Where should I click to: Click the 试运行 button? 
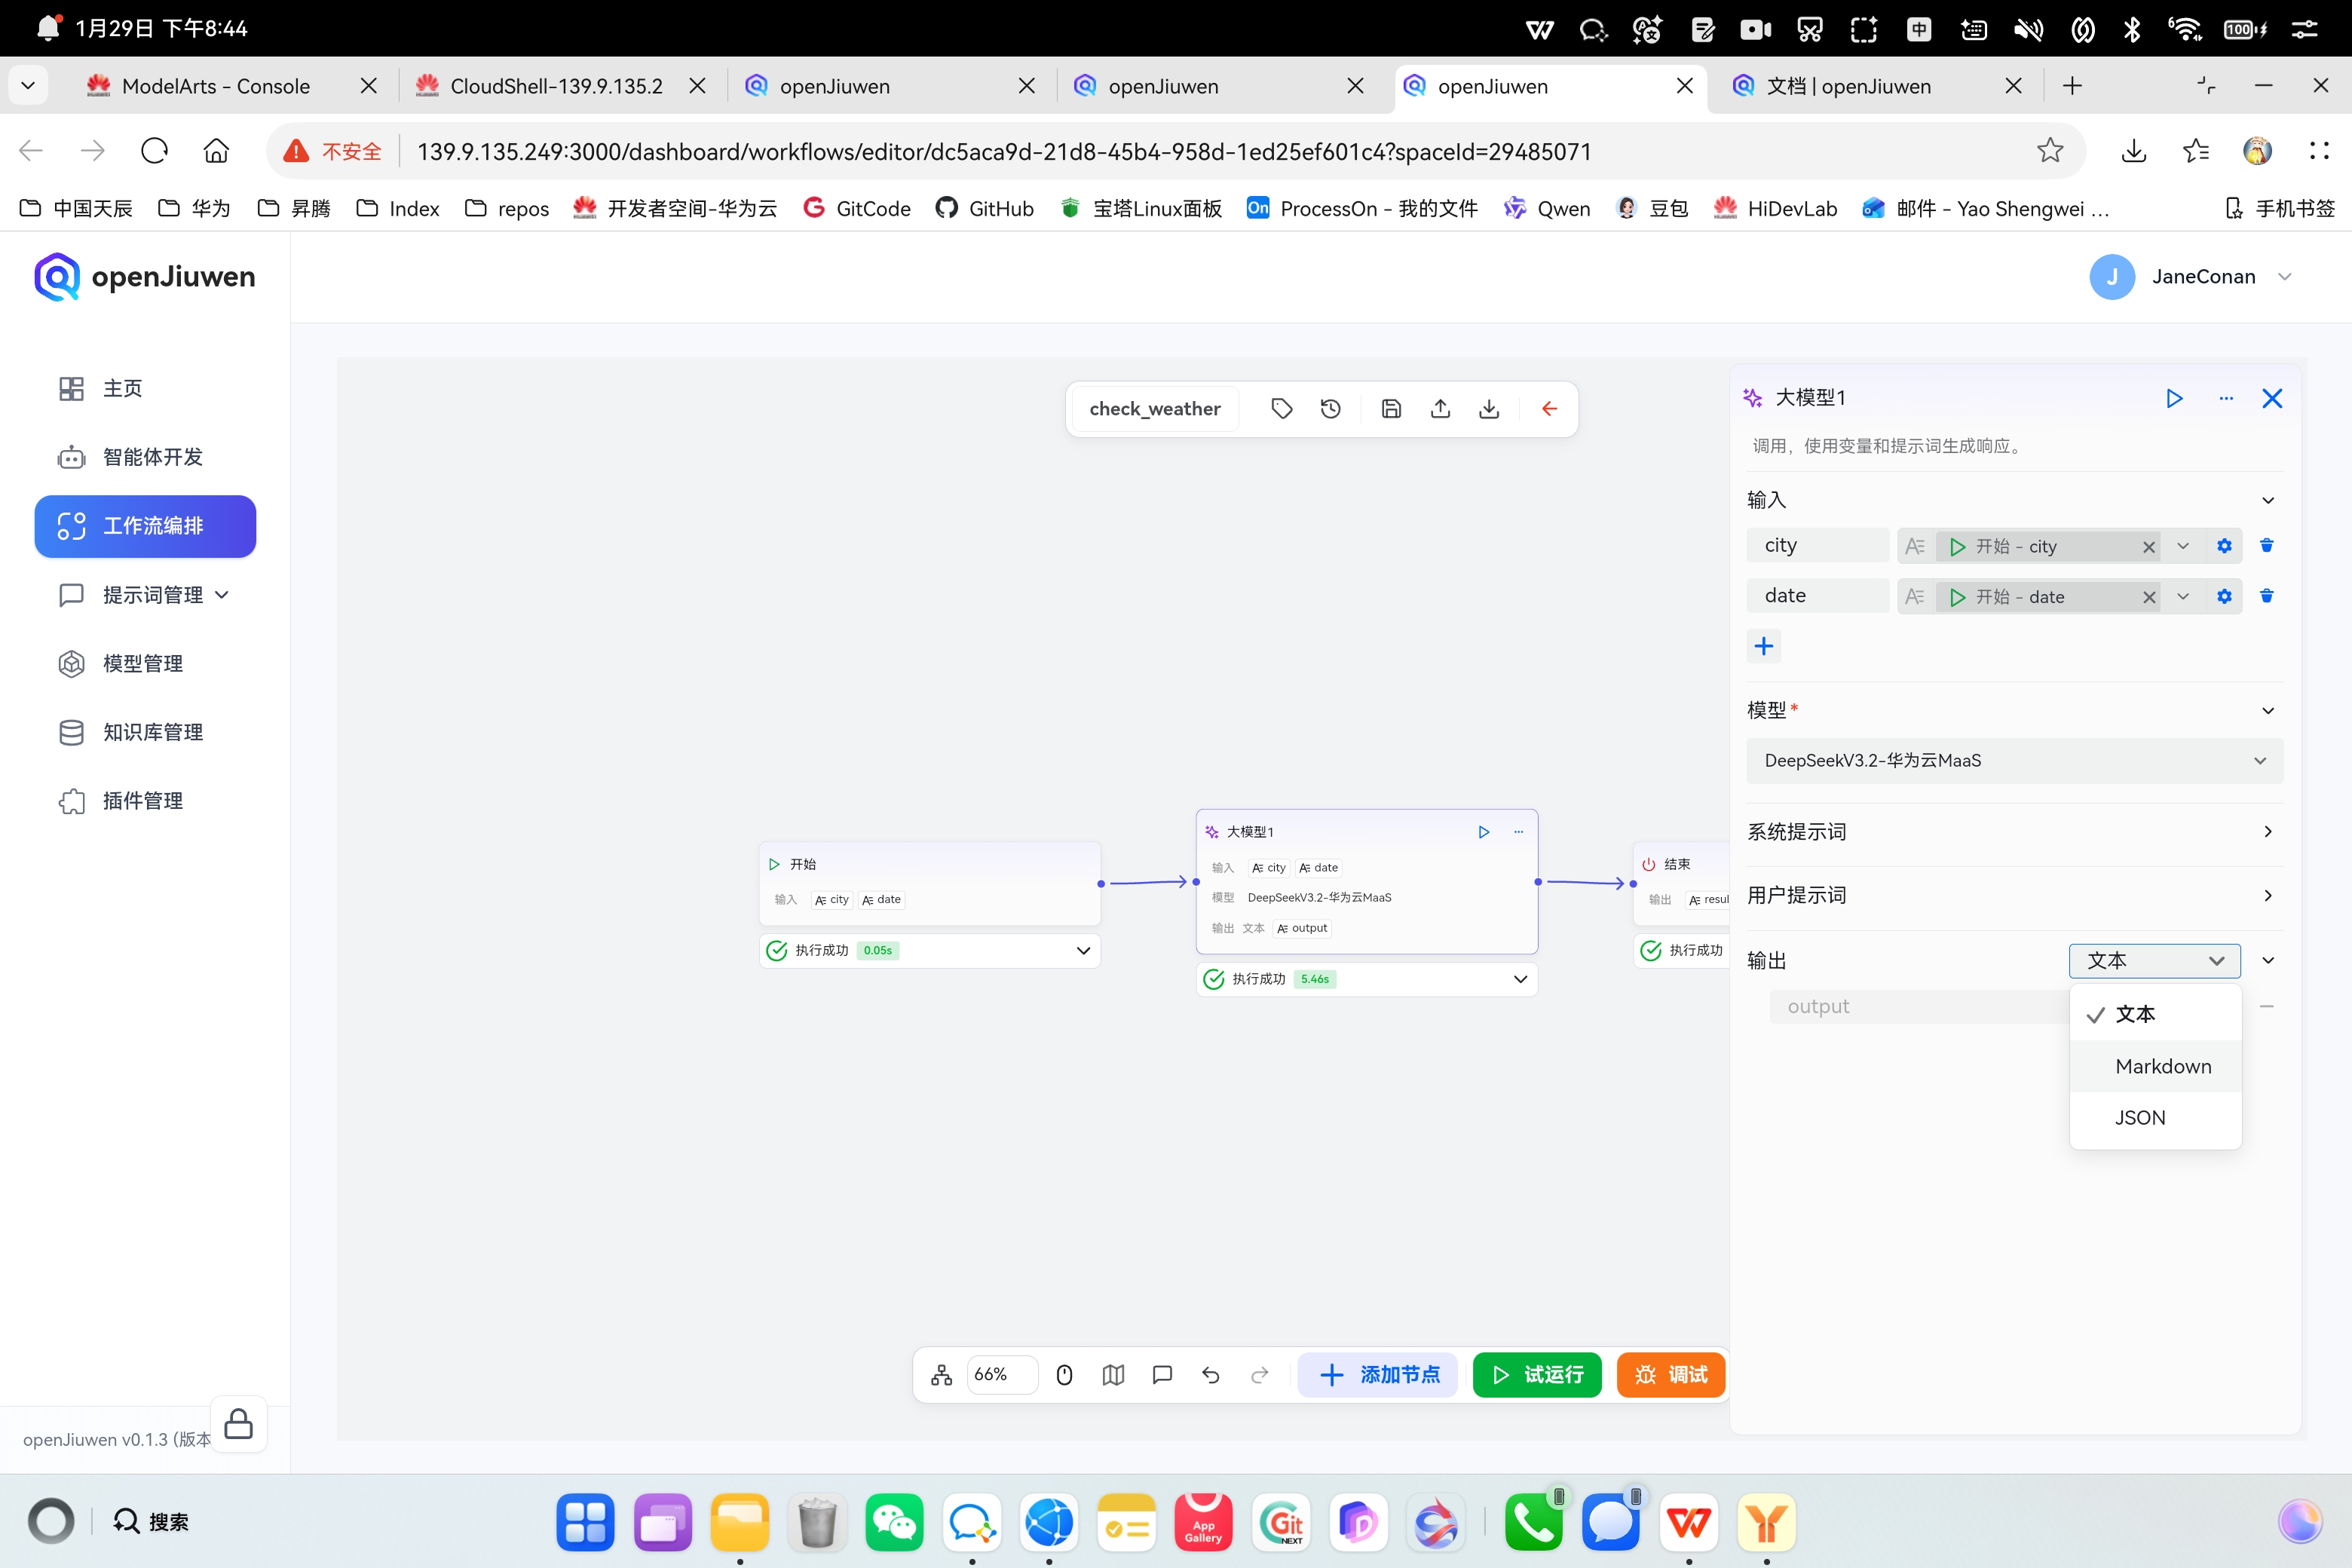1536,1375
